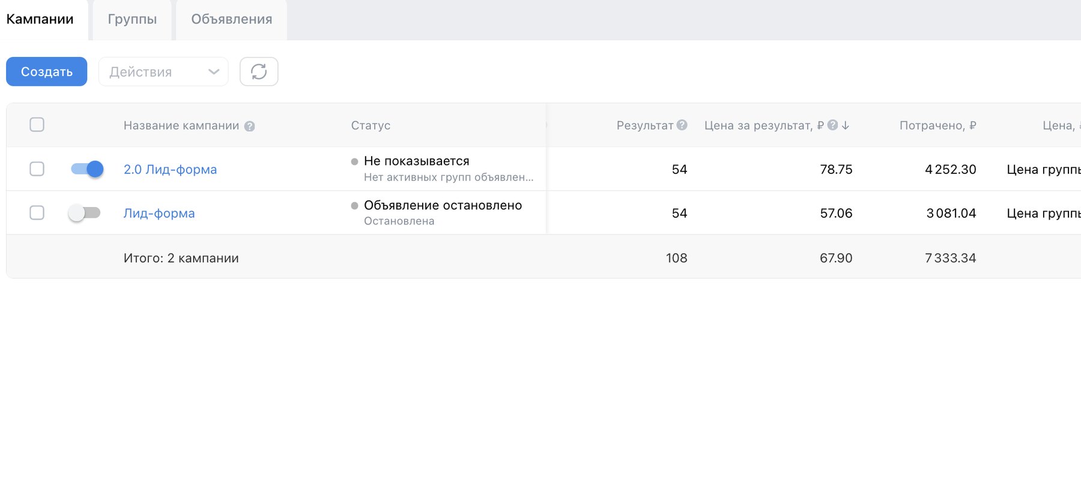Click the Не показывается status text

tap(417, 161)
